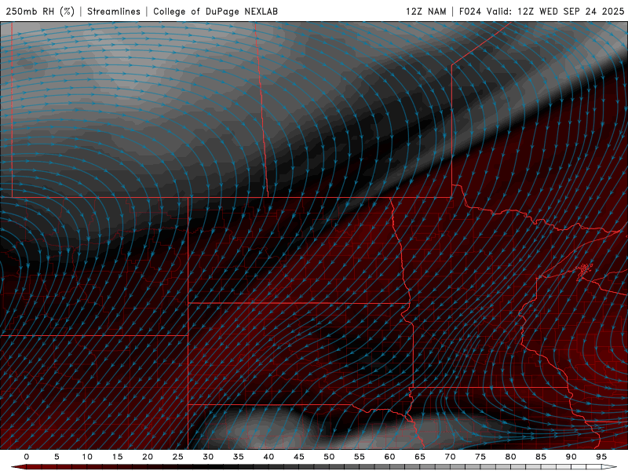Click the 'F024 Valid: 12Z WED SEP 24 2025' text
Screen dimensions: 628x471
pyautogui.click(x=542, y=11)
